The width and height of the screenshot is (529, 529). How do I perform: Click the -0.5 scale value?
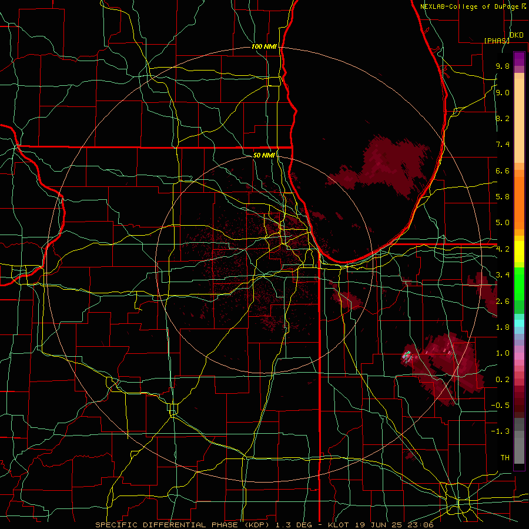point(500,405)
